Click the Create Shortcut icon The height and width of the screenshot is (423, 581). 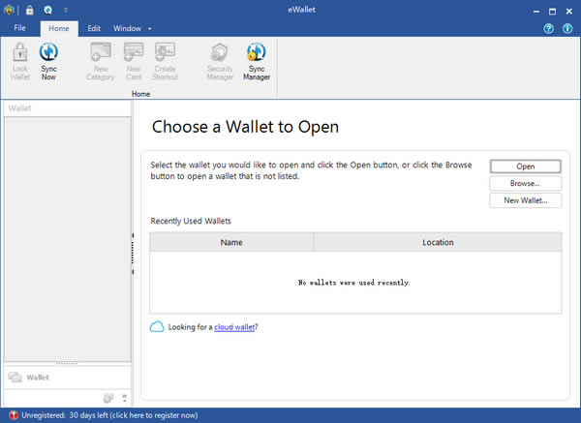pos(165,61)
